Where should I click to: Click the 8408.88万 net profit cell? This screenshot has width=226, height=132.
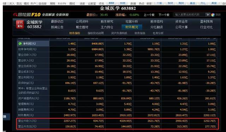pos(97,44)
